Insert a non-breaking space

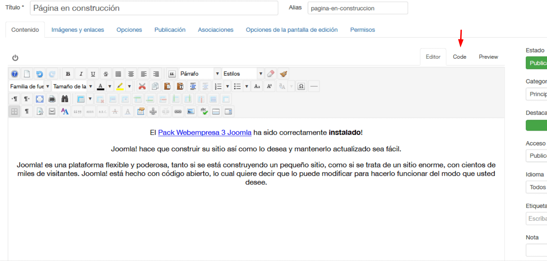click(52, 112)
